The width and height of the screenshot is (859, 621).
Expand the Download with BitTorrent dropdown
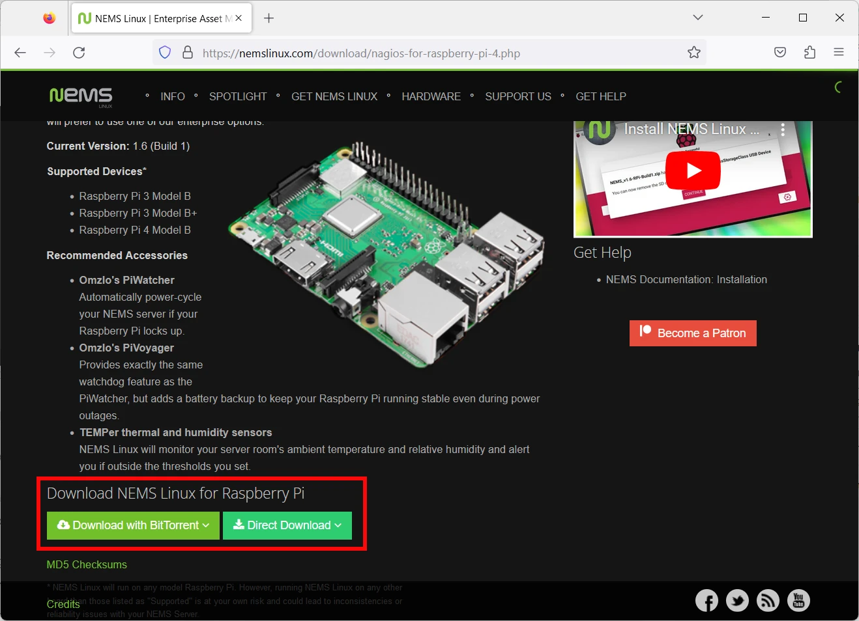point(133,525)
